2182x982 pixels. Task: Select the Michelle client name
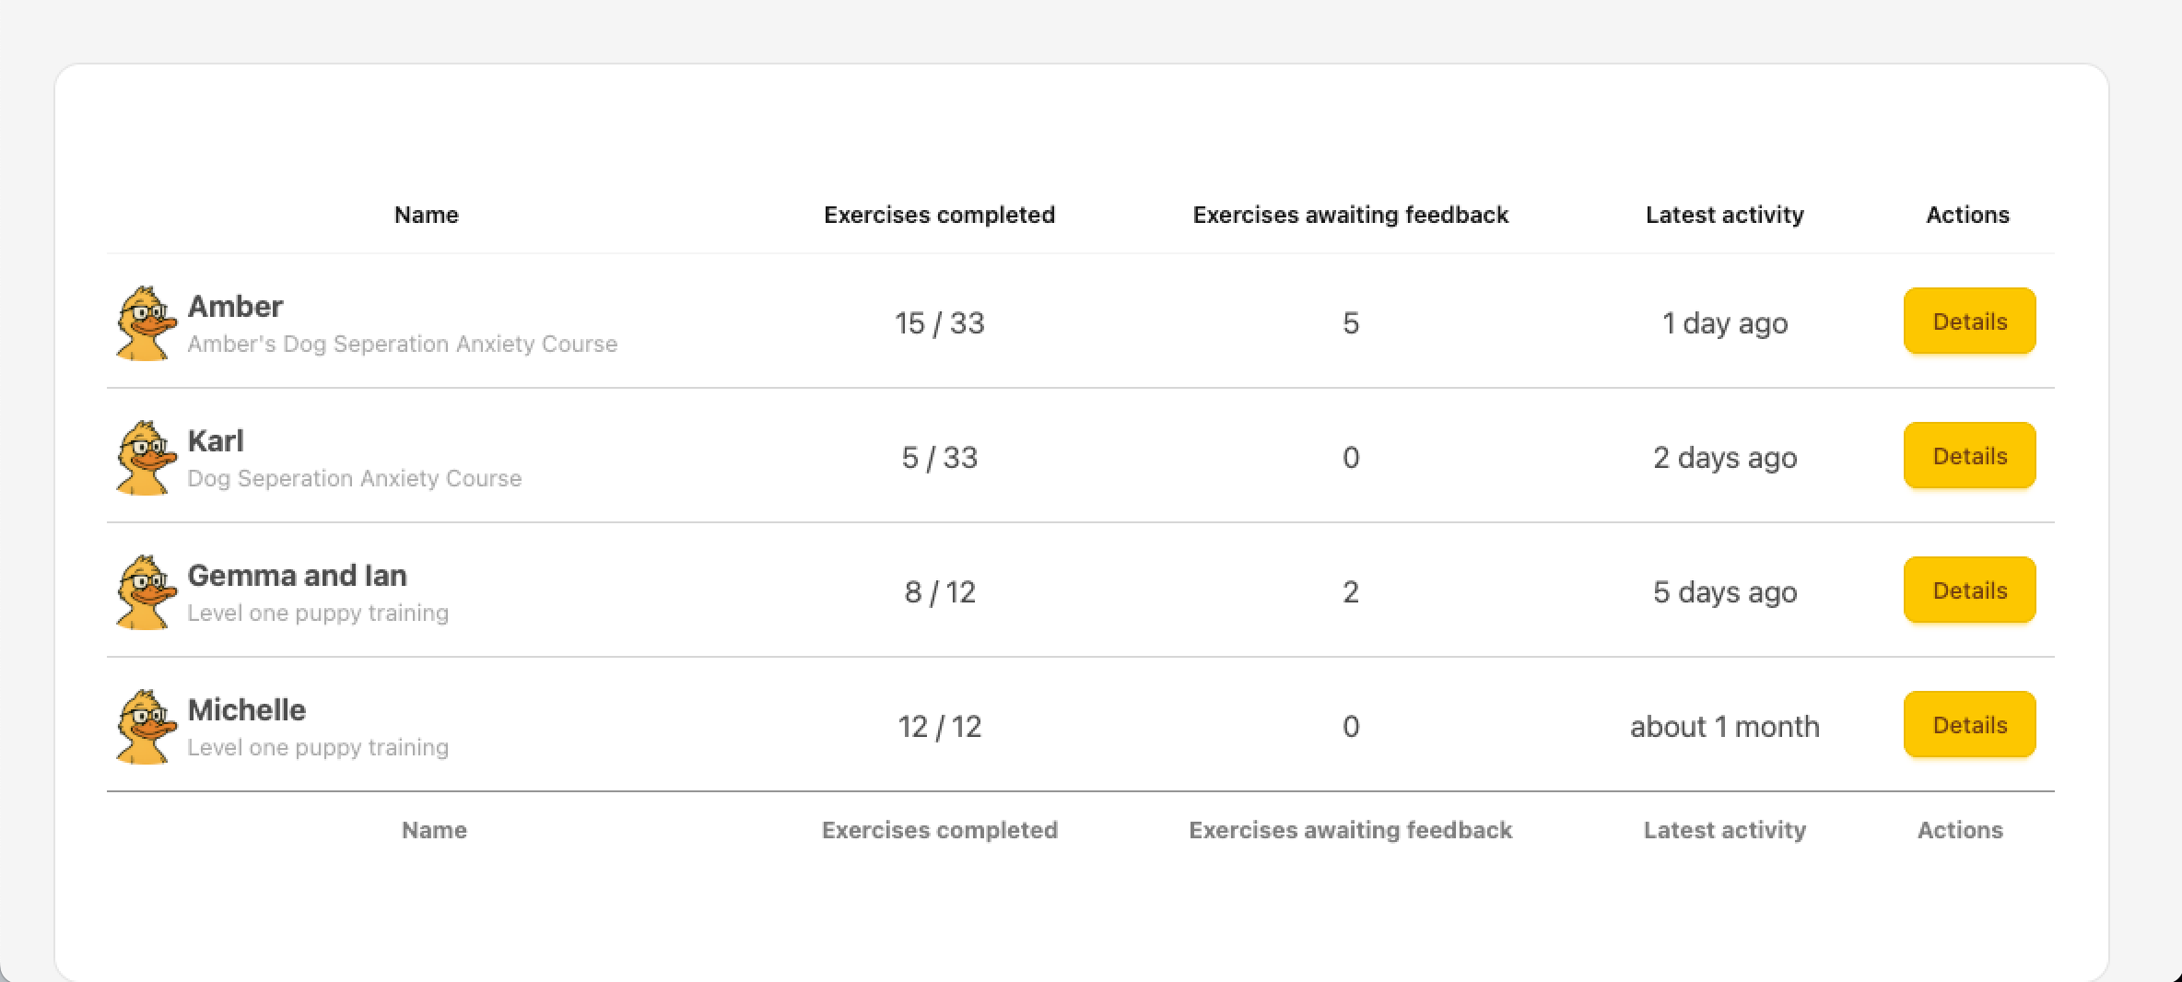(x=246, y=709)
